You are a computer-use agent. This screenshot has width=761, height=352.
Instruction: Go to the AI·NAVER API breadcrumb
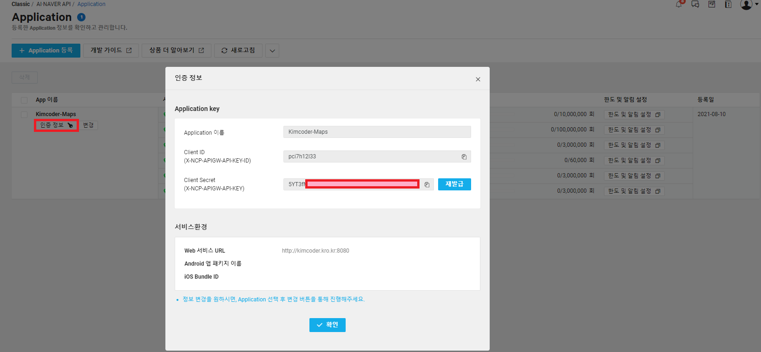click(53, 4)
